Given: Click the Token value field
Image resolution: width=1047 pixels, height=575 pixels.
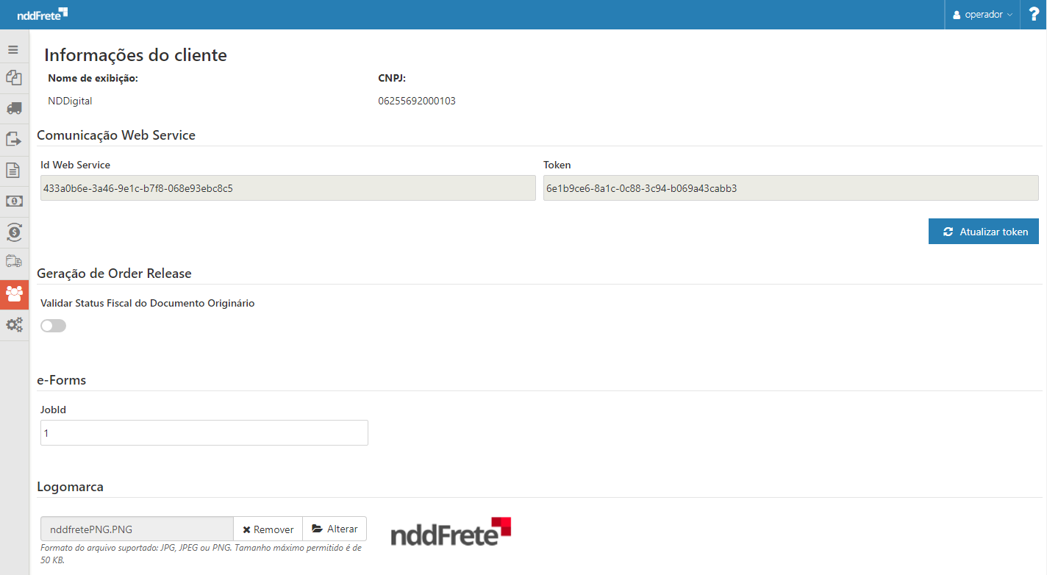Looking at the screenshot, I should point(791,188).
